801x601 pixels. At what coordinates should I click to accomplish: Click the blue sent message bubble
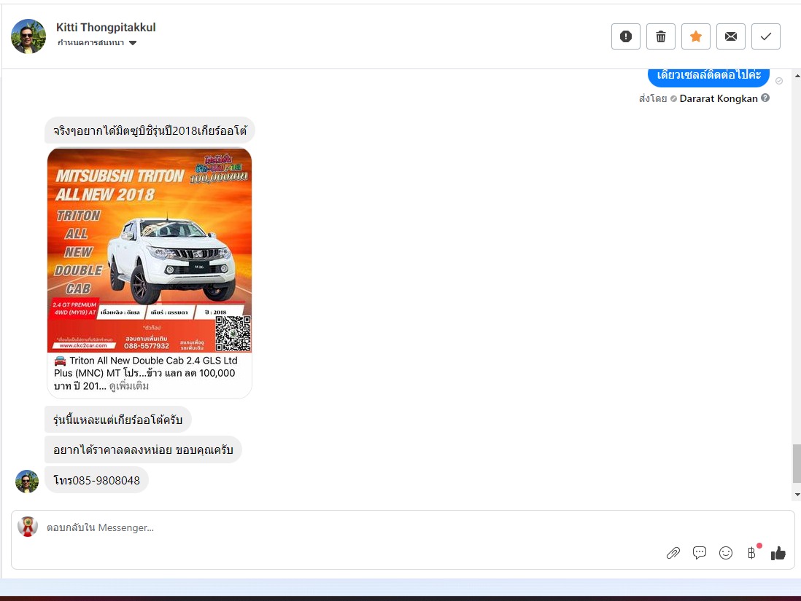pyautogui.click(x=708, y=76)
